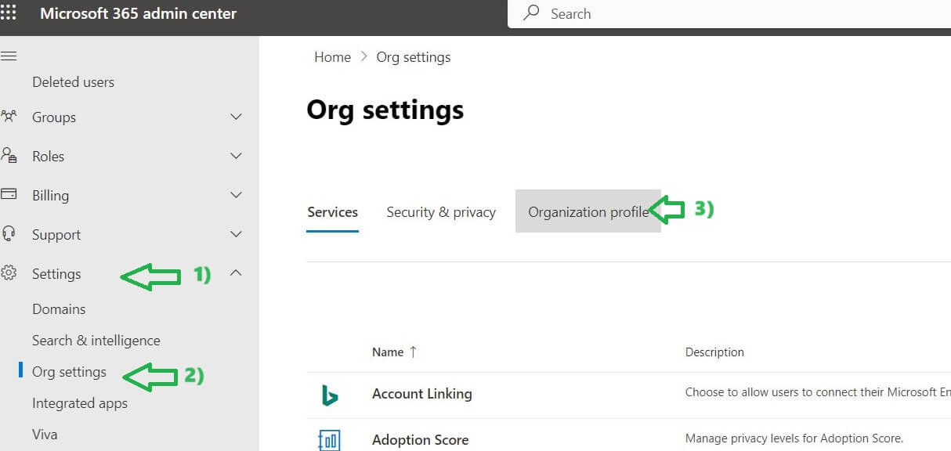
Task: Click the Roles person-lock icon
Action: [9, 156]
